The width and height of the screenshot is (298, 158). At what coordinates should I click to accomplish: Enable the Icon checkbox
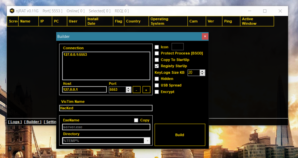(157, 47)
